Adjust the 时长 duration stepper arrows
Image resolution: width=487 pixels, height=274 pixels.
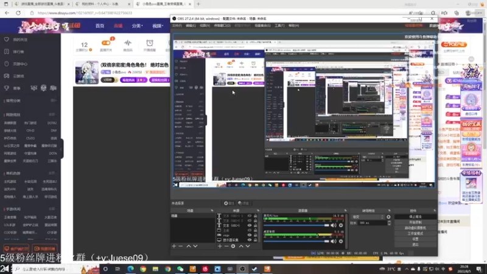click(389, 223)
